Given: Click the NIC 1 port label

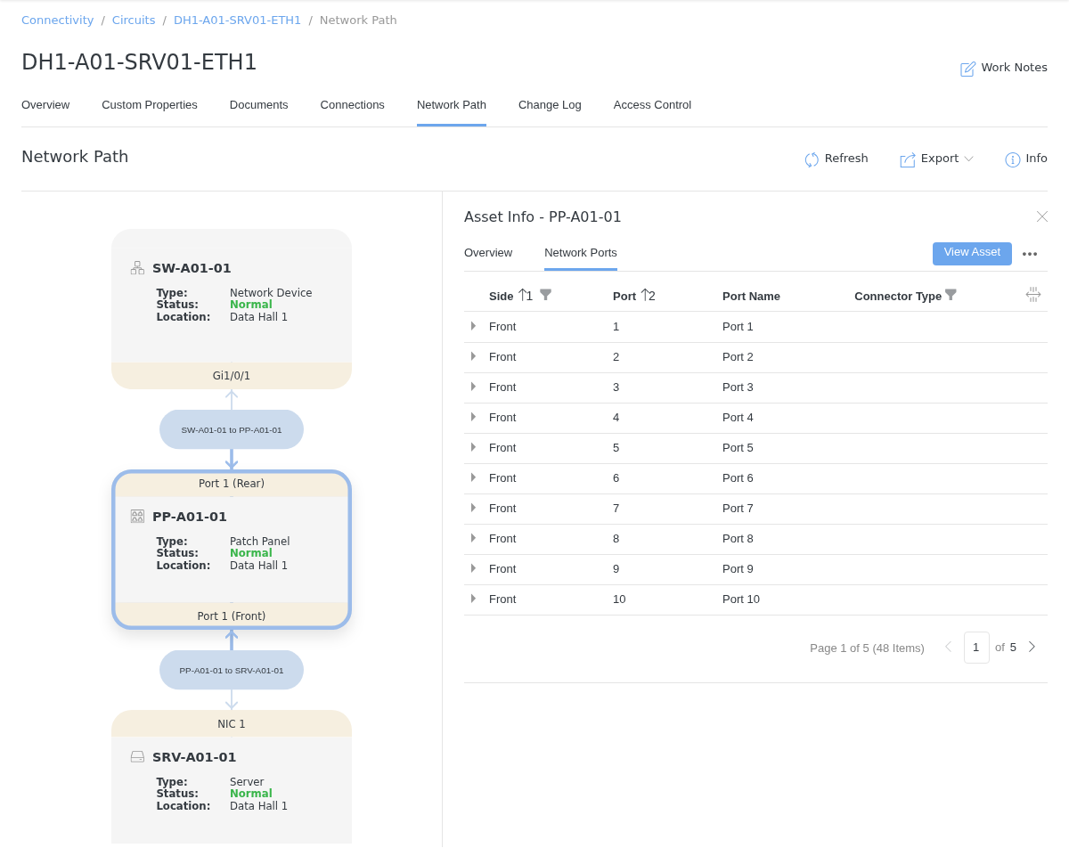Looking at the screenshot, I should click(x=232, y=723).
